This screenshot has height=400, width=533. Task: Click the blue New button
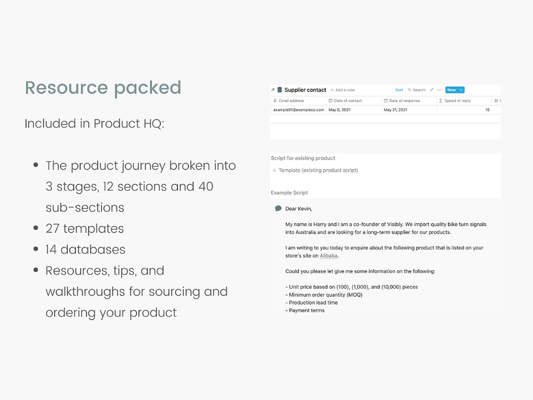click(x=452, y=89)
